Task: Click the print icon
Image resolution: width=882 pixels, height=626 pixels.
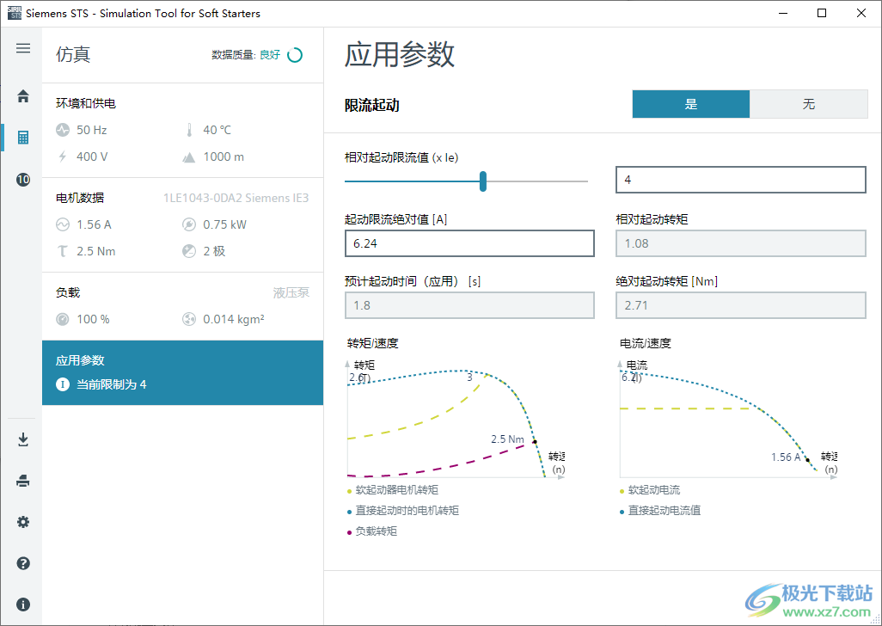Action: click(x=23, y=481)
